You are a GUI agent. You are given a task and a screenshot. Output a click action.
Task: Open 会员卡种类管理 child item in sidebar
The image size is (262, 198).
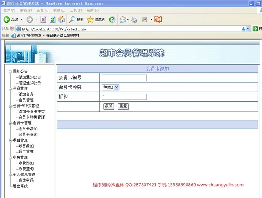pos(32,117)
